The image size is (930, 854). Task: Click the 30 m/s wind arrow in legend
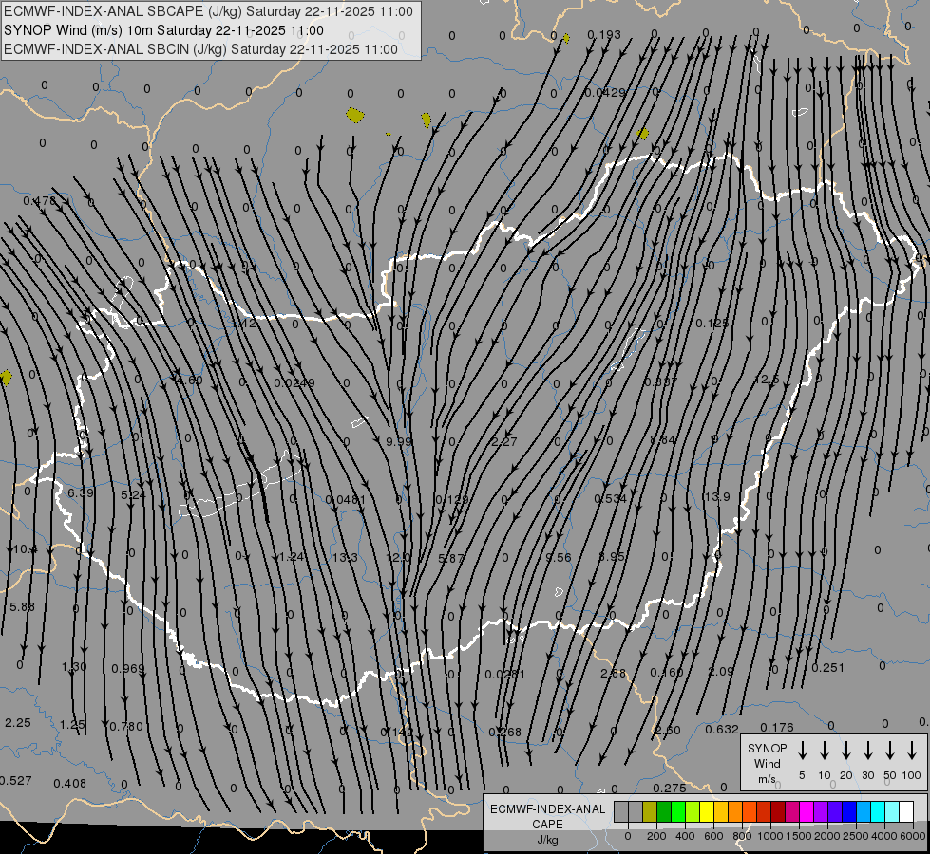[868, 751]
